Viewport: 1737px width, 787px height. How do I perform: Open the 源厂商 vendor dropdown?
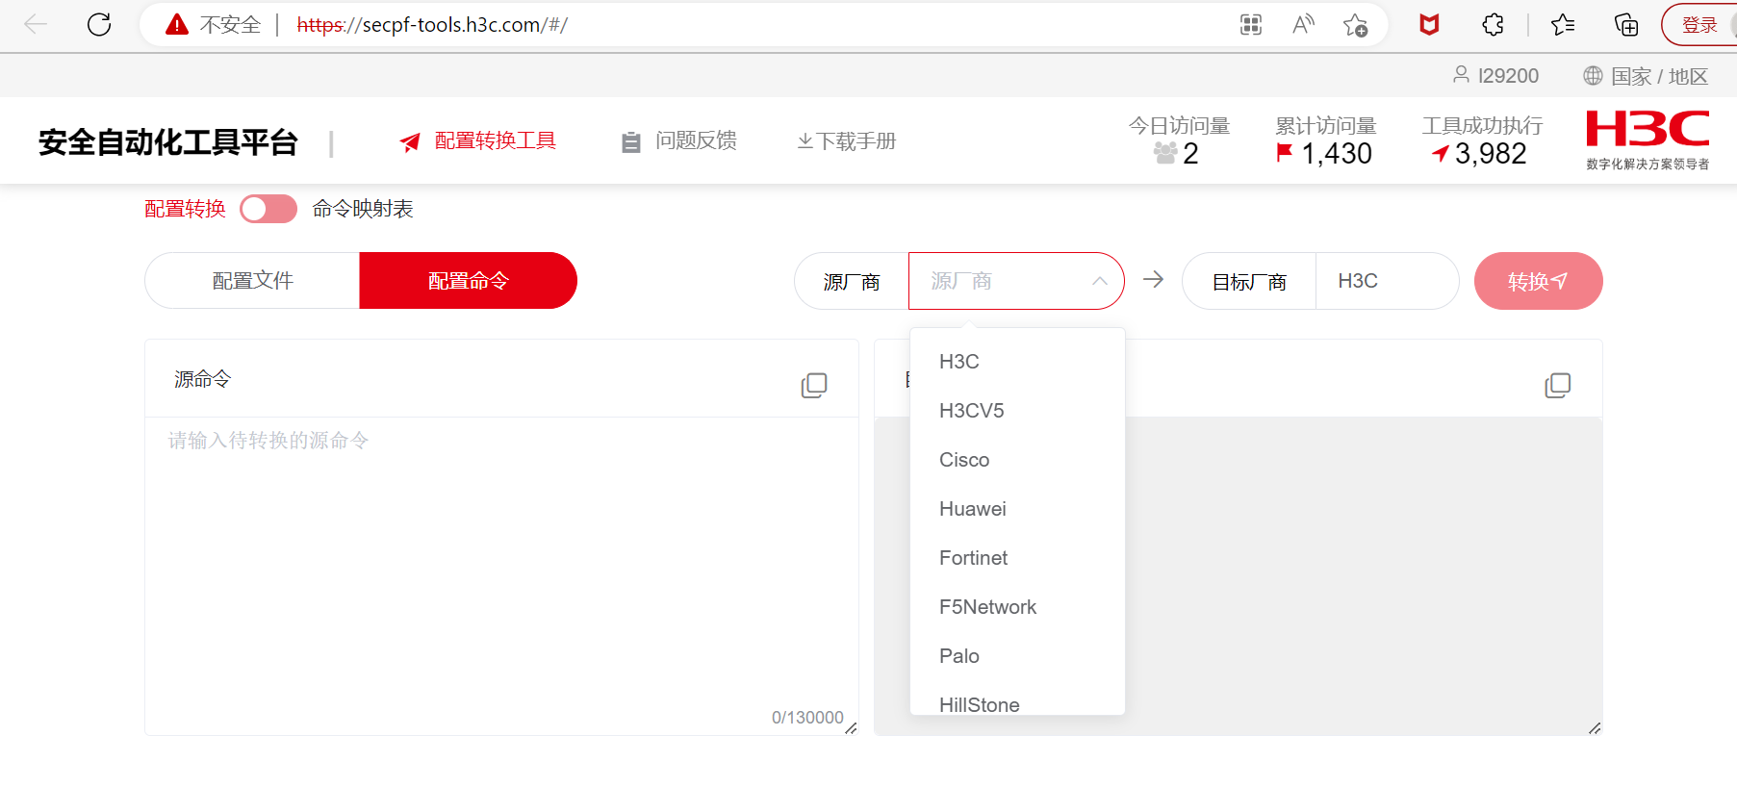click(x=1016, y=281)
